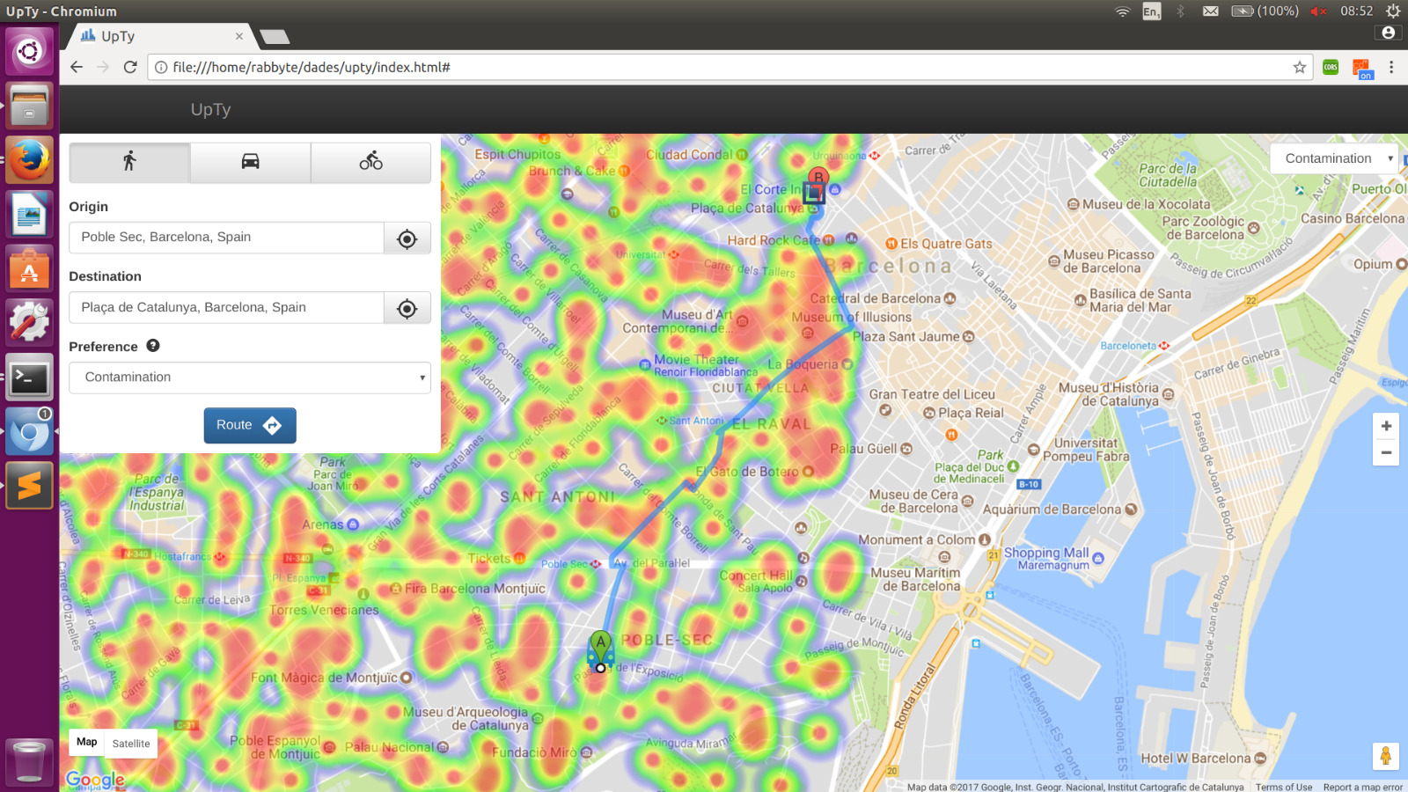1408x792 pixels.
Task: Open a new browser tab
Action: coord(275,37)
